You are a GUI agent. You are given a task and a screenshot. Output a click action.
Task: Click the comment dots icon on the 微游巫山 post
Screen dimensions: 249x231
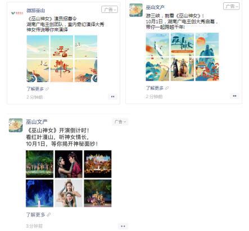click(112, 97)
